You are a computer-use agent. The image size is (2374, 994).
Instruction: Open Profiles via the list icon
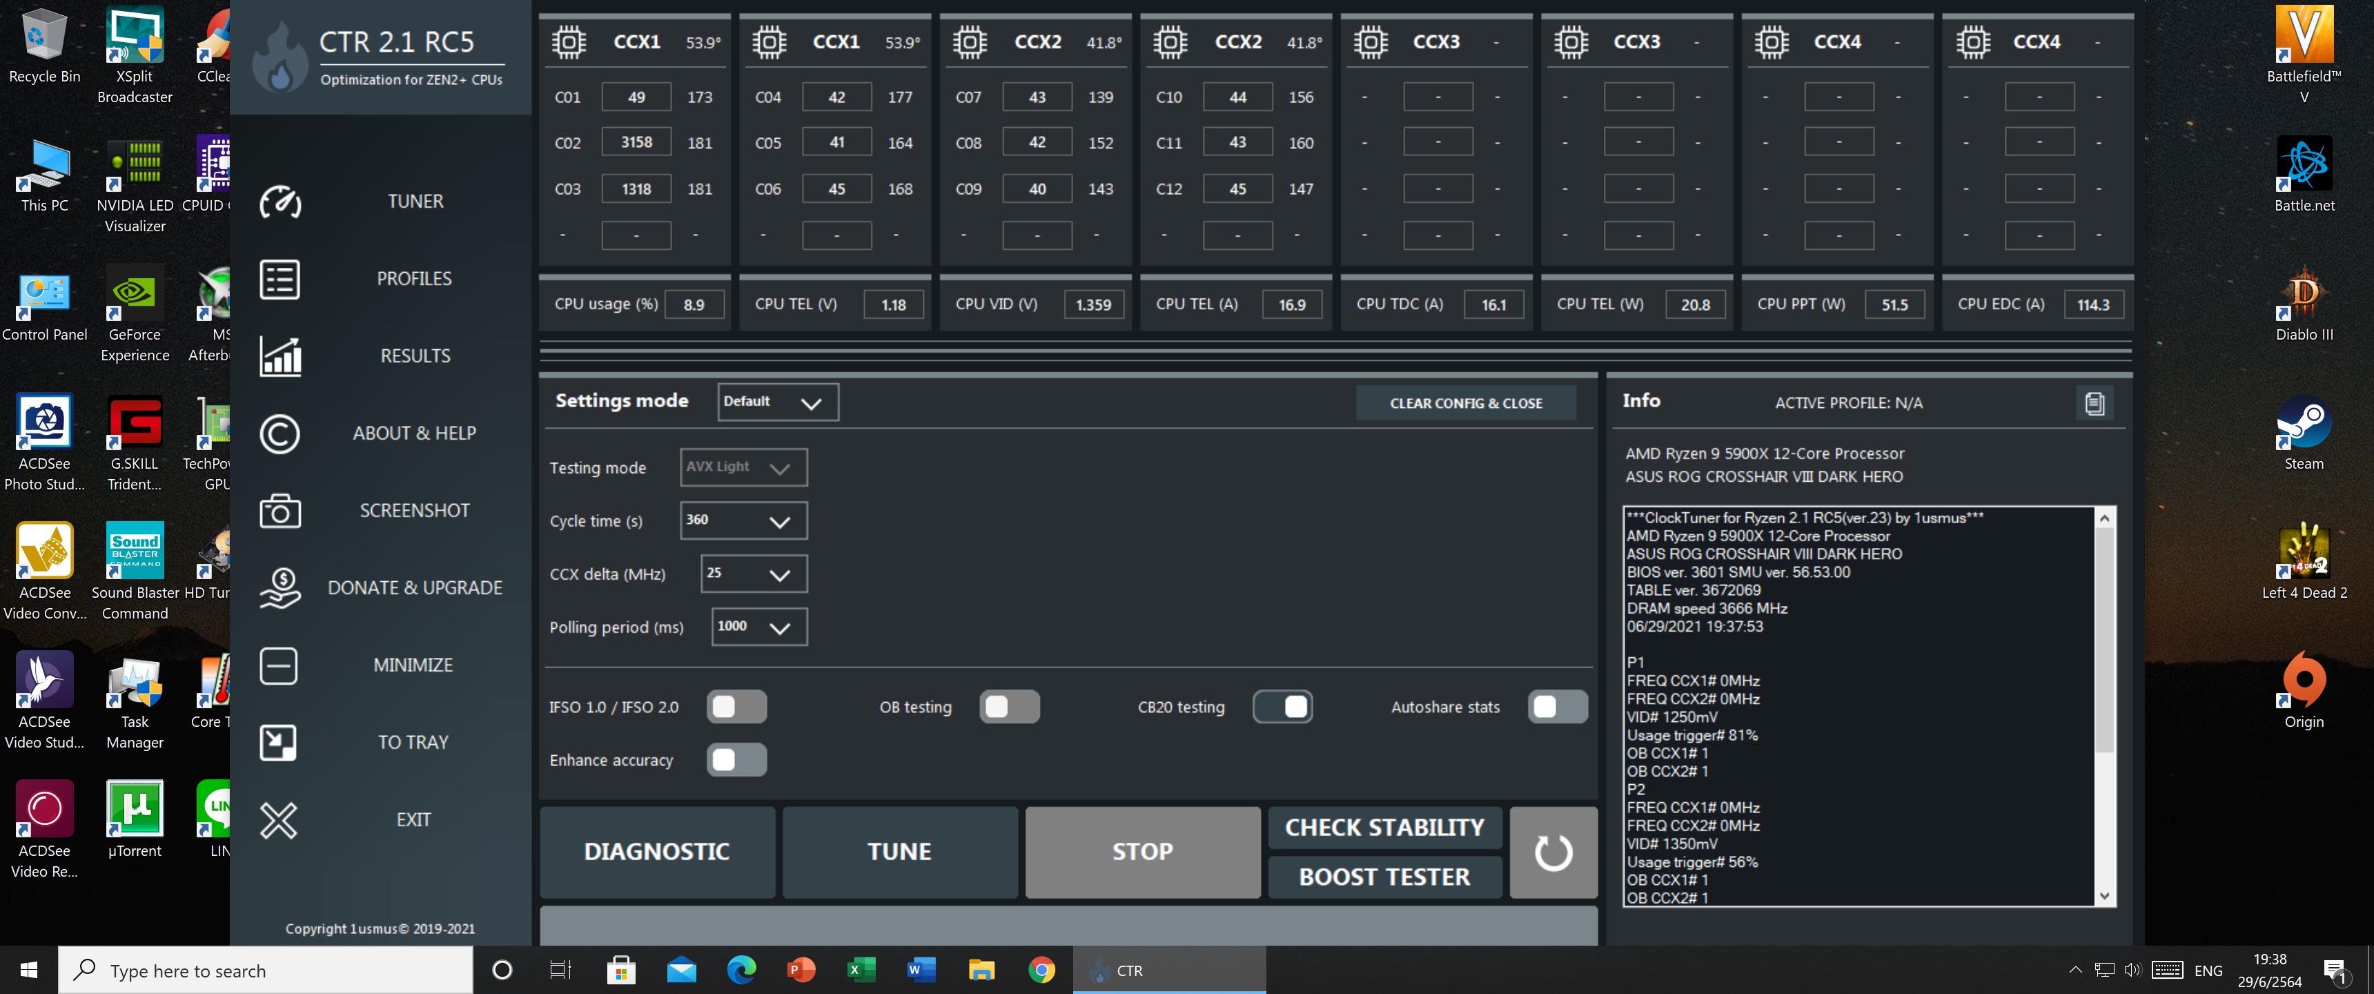(279, 278)
